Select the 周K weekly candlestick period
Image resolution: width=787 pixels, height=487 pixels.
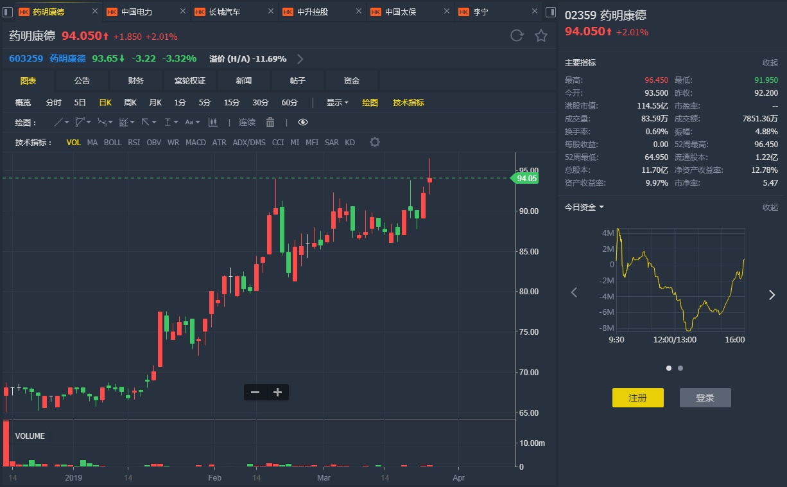coord(130,103)
